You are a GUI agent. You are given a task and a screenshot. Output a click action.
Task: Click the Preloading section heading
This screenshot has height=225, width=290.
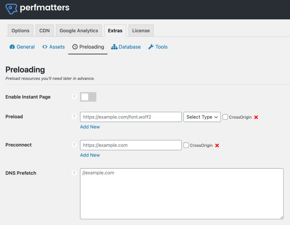(x=25, y=70)
